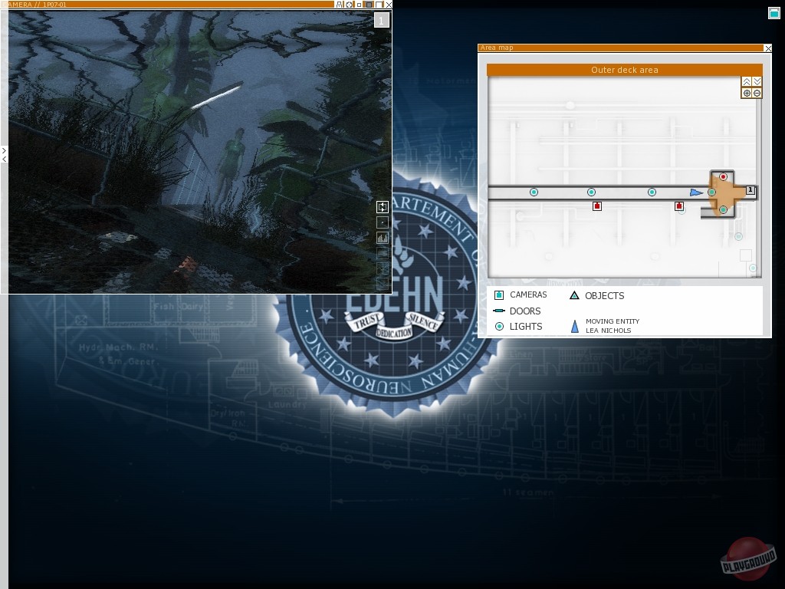Click the crosshair target icon in camera title bar

[350, 5]
